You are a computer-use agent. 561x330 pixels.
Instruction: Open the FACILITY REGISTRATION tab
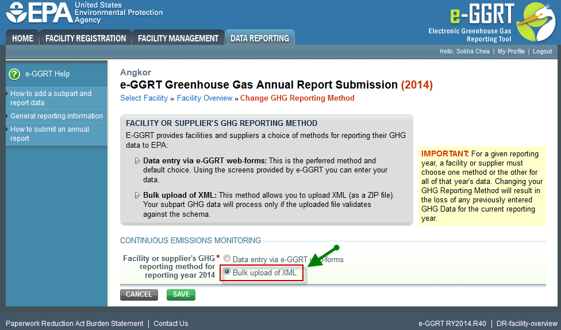coord(86,38)
